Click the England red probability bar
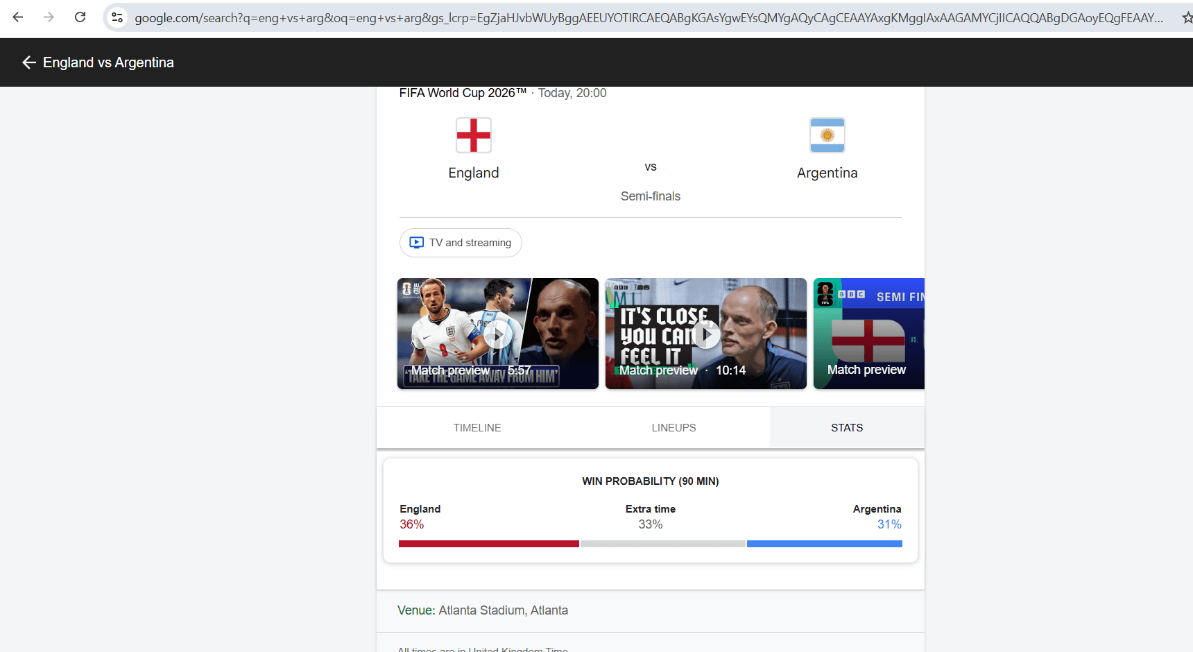Image resolution: width=1193 pixels, height=652 pixels. tap(489, 544)
